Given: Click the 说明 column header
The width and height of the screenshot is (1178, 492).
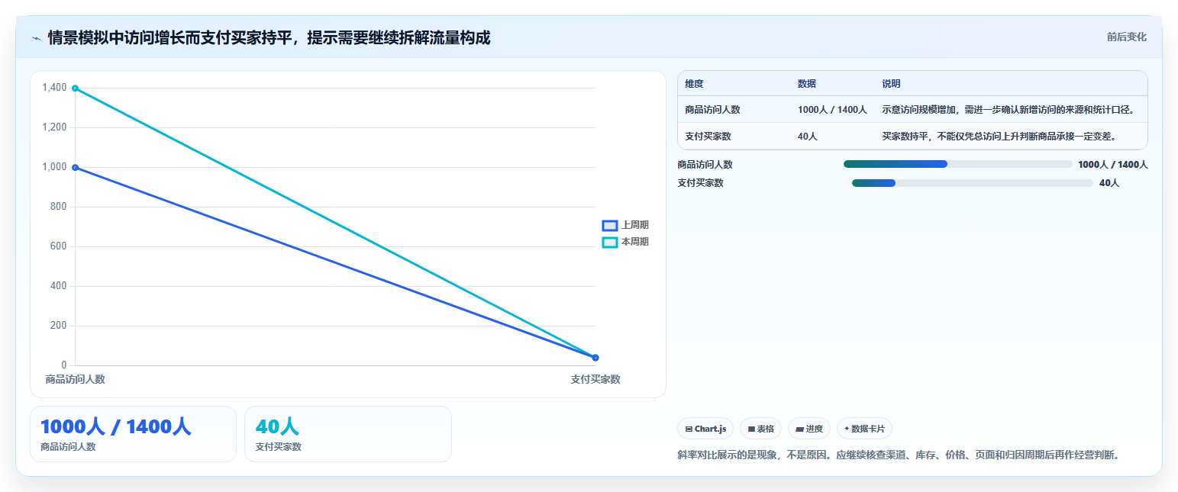Looking at the screenshot, I should coord(891,83).
